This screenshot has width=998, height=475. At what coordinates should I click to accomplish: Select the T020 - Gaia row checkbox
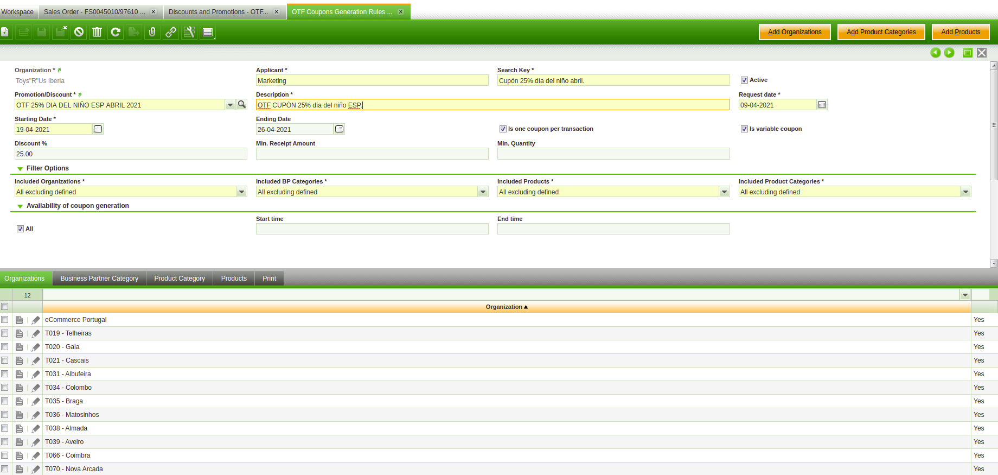[x=5, y=347]
